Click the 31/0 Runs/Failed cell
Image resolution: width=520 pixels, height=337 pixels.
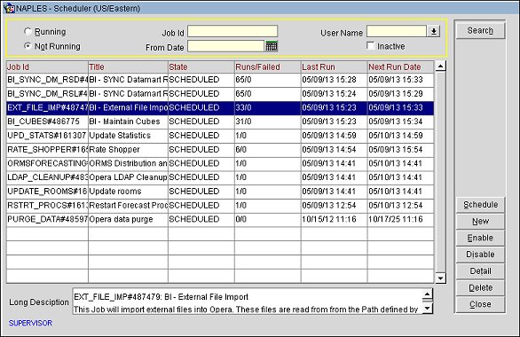pos(268,121)
